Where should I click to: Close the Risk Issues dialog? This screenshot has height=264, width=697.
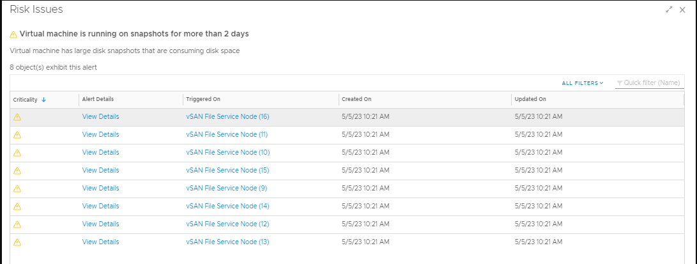click(682, 10)
